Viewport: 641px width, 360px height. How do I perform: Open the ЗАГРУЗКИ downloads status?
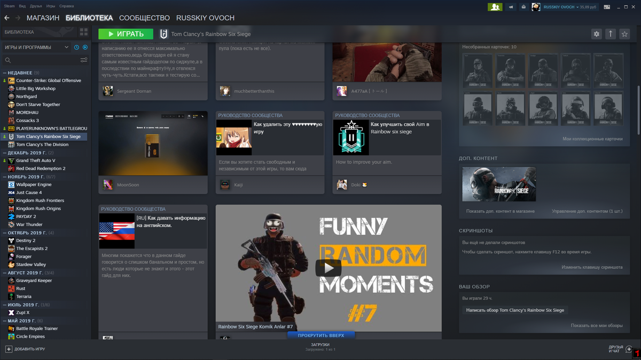click(x=320, y=347)
